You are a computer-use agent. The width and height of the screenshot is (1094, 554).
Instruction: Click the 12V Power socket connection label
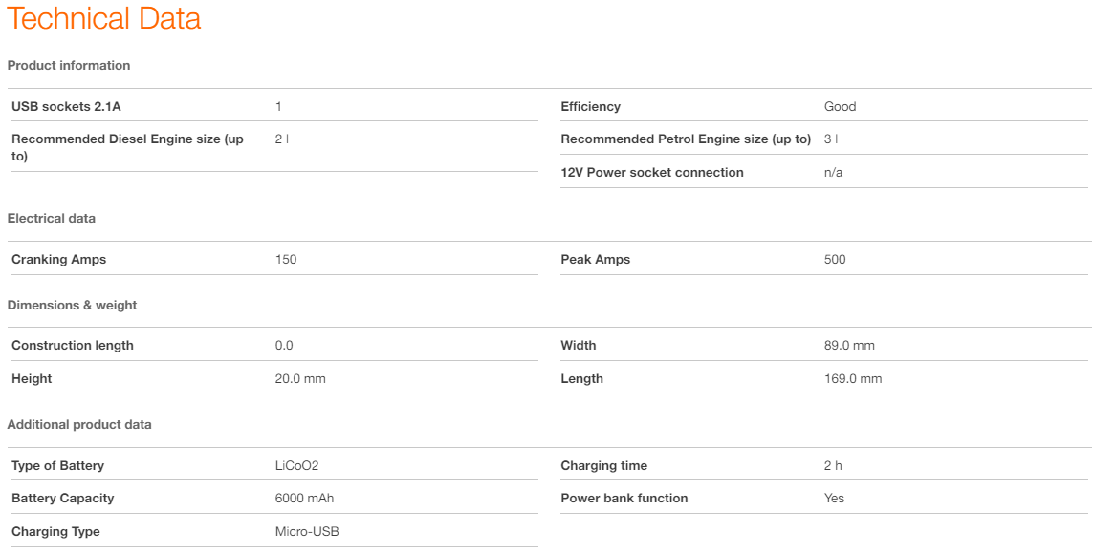click(x=651, y=173)
